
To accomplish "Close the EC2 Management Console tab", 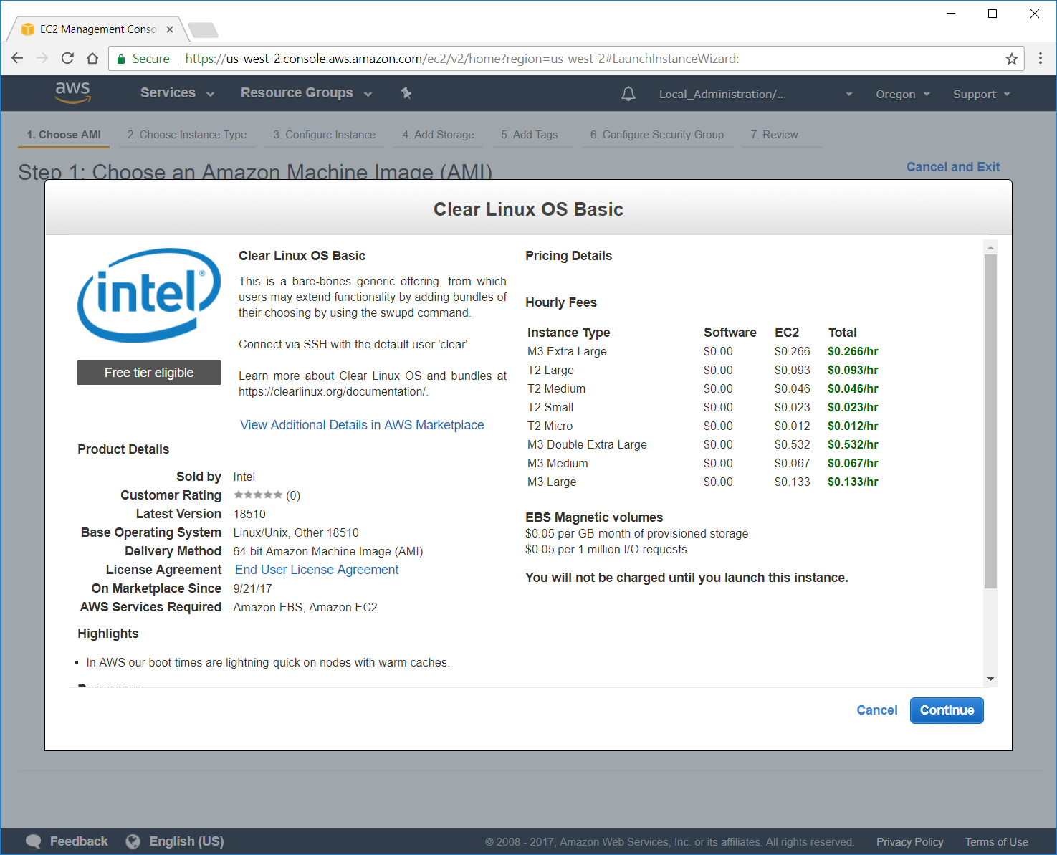I will [x=170, y=29].
